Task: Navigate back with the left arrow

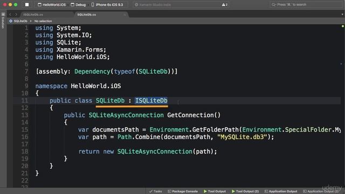Action: coord(10,15)
